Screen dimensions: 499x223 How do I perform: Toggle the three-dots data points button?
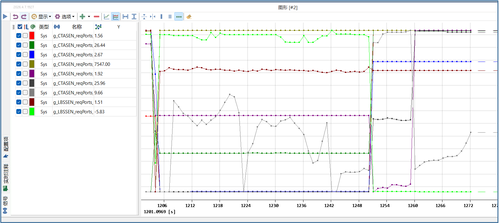click(x=179, y=17)
